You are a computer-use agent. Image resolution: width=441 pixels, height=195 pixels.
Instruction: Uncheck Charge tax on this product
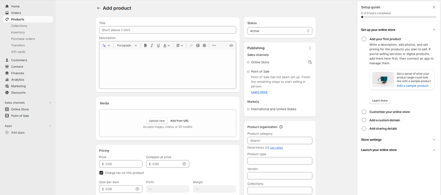[x=101, y=173]
